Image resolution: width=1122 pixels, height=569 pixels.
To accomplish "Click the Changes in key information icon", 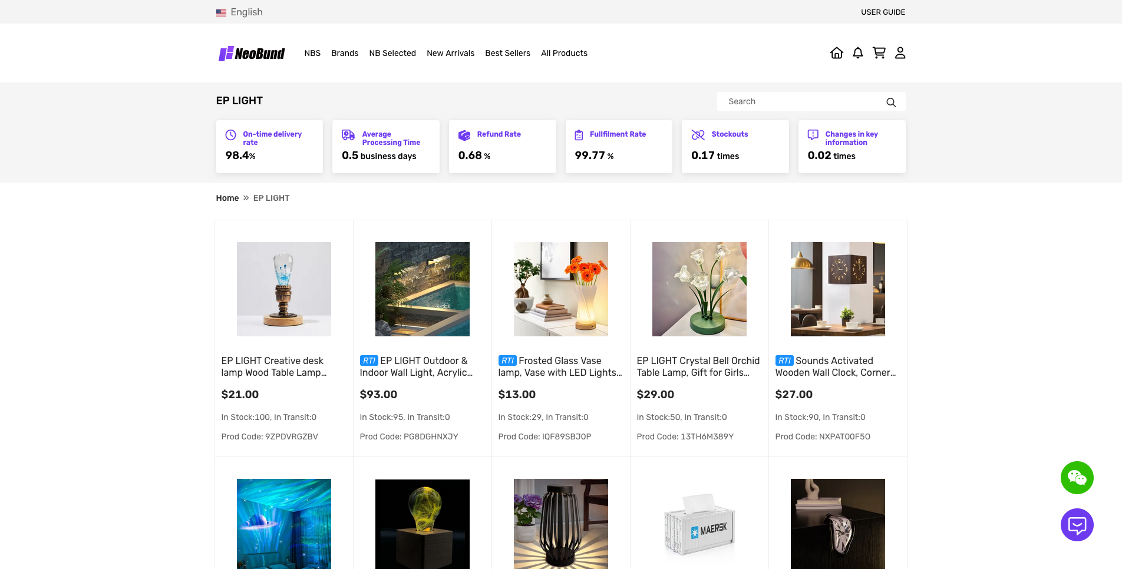I will pyautogui.click(x=813, y=135).
